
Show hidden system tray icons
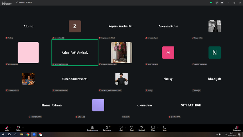coord(217,134)
